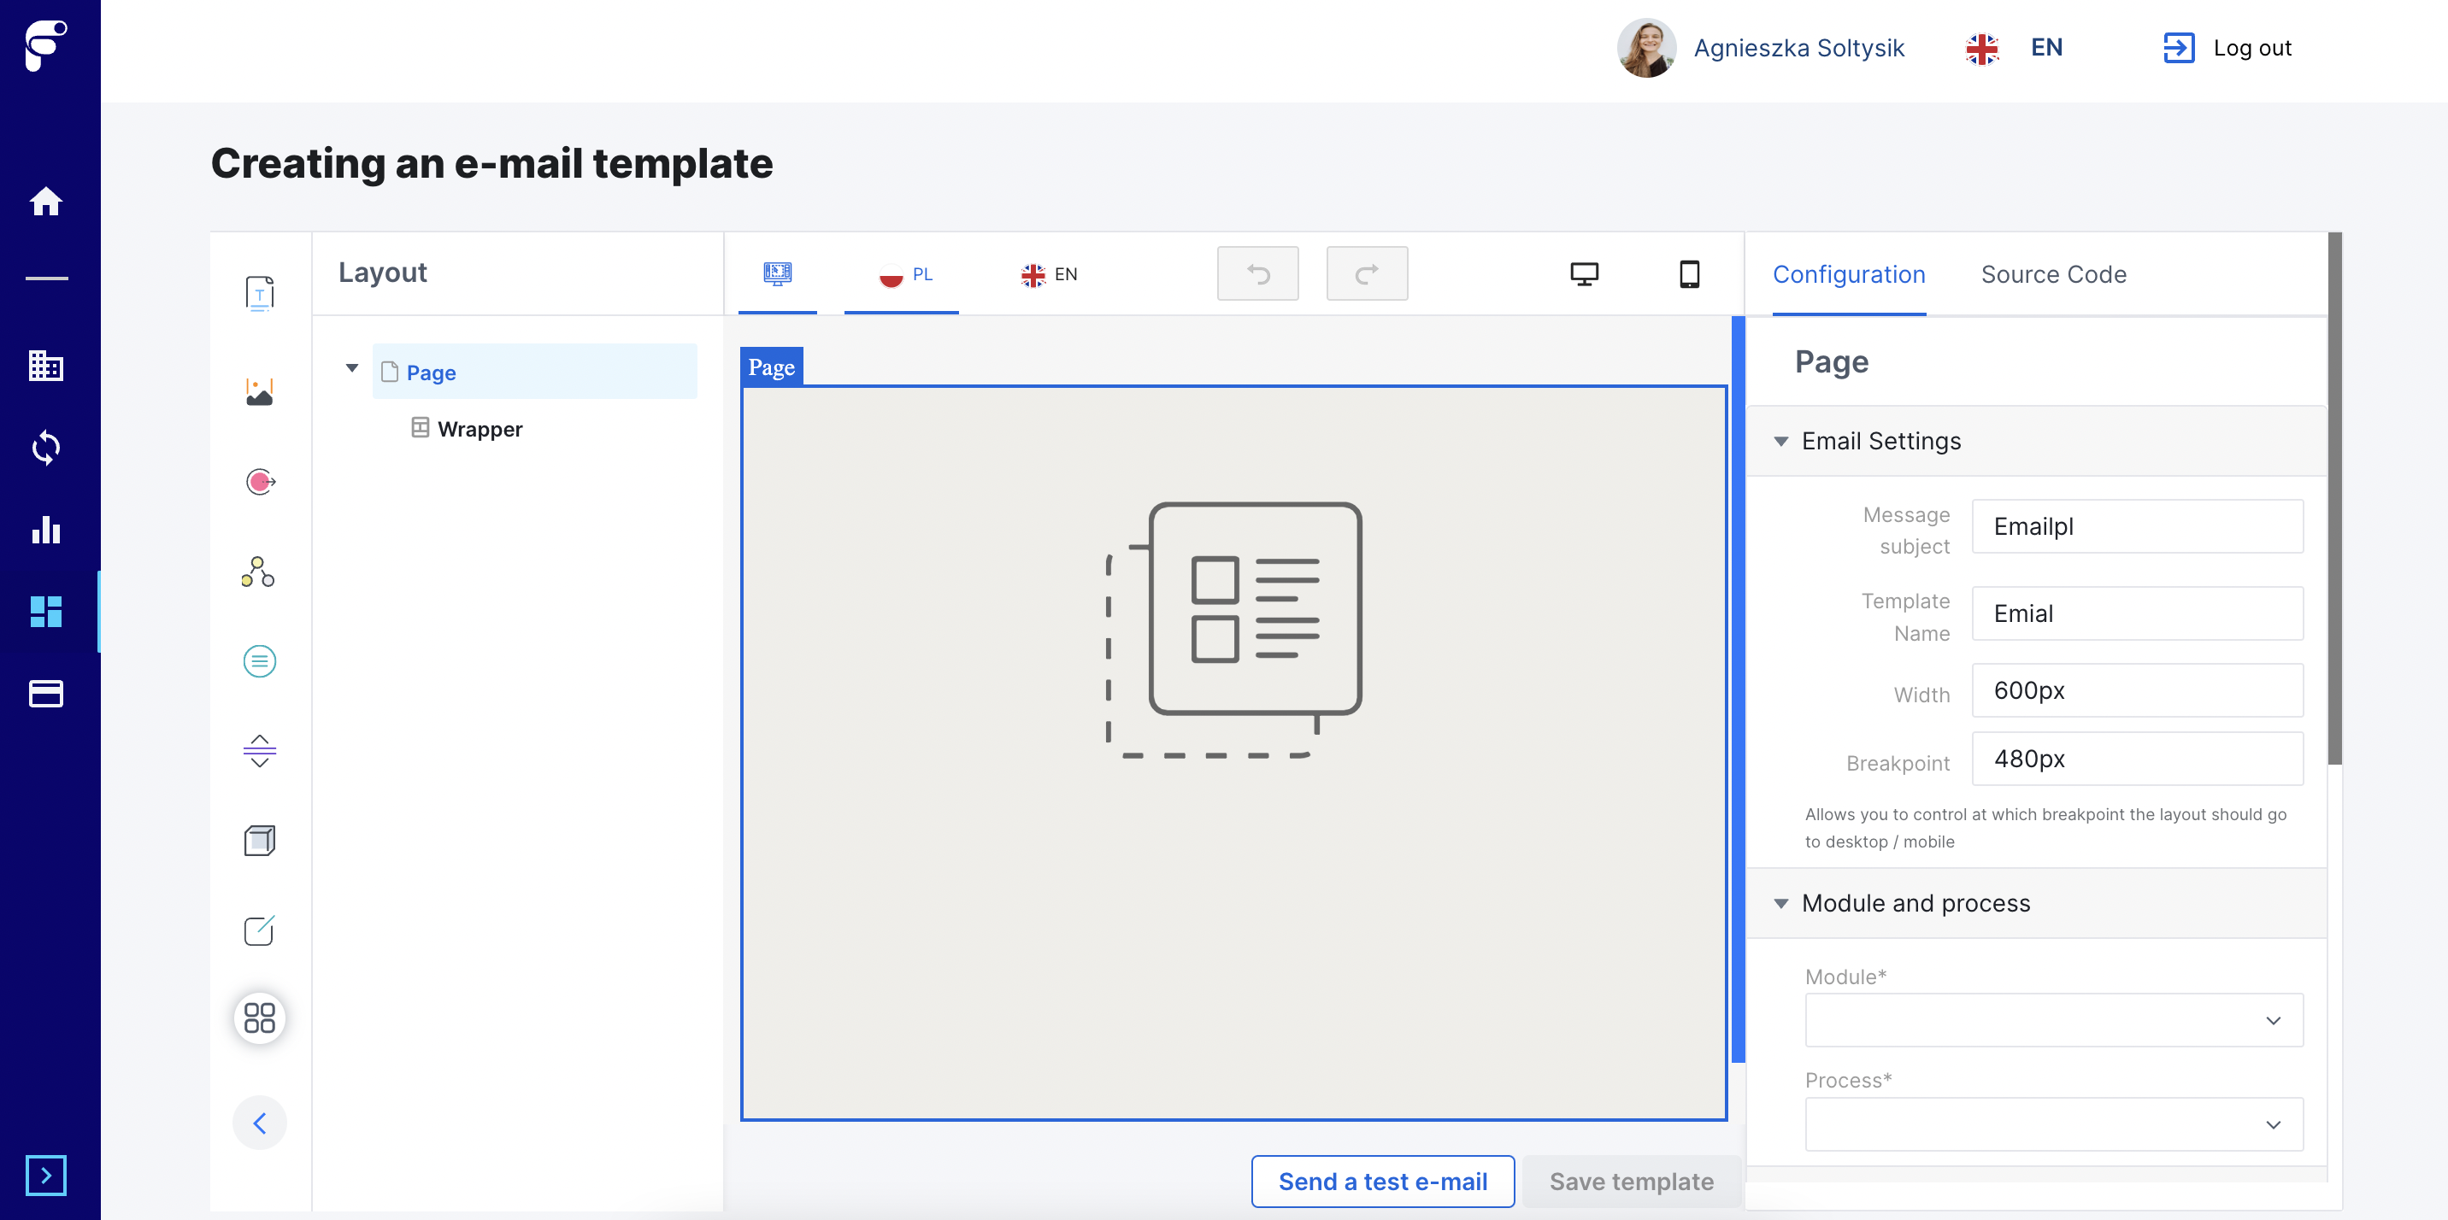Open the Module dropdown
This screenshot has width=2448, height=1220.
(x=2052, y=1020)
